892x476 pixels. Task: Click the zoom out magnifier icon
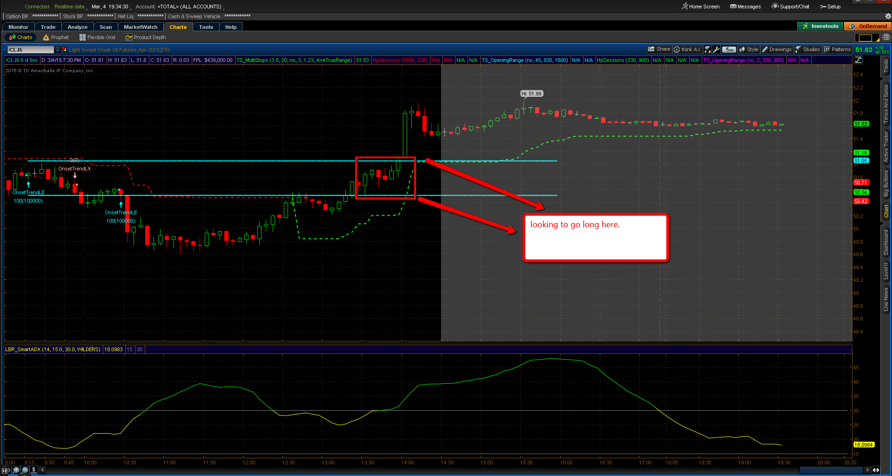(25, 470)
